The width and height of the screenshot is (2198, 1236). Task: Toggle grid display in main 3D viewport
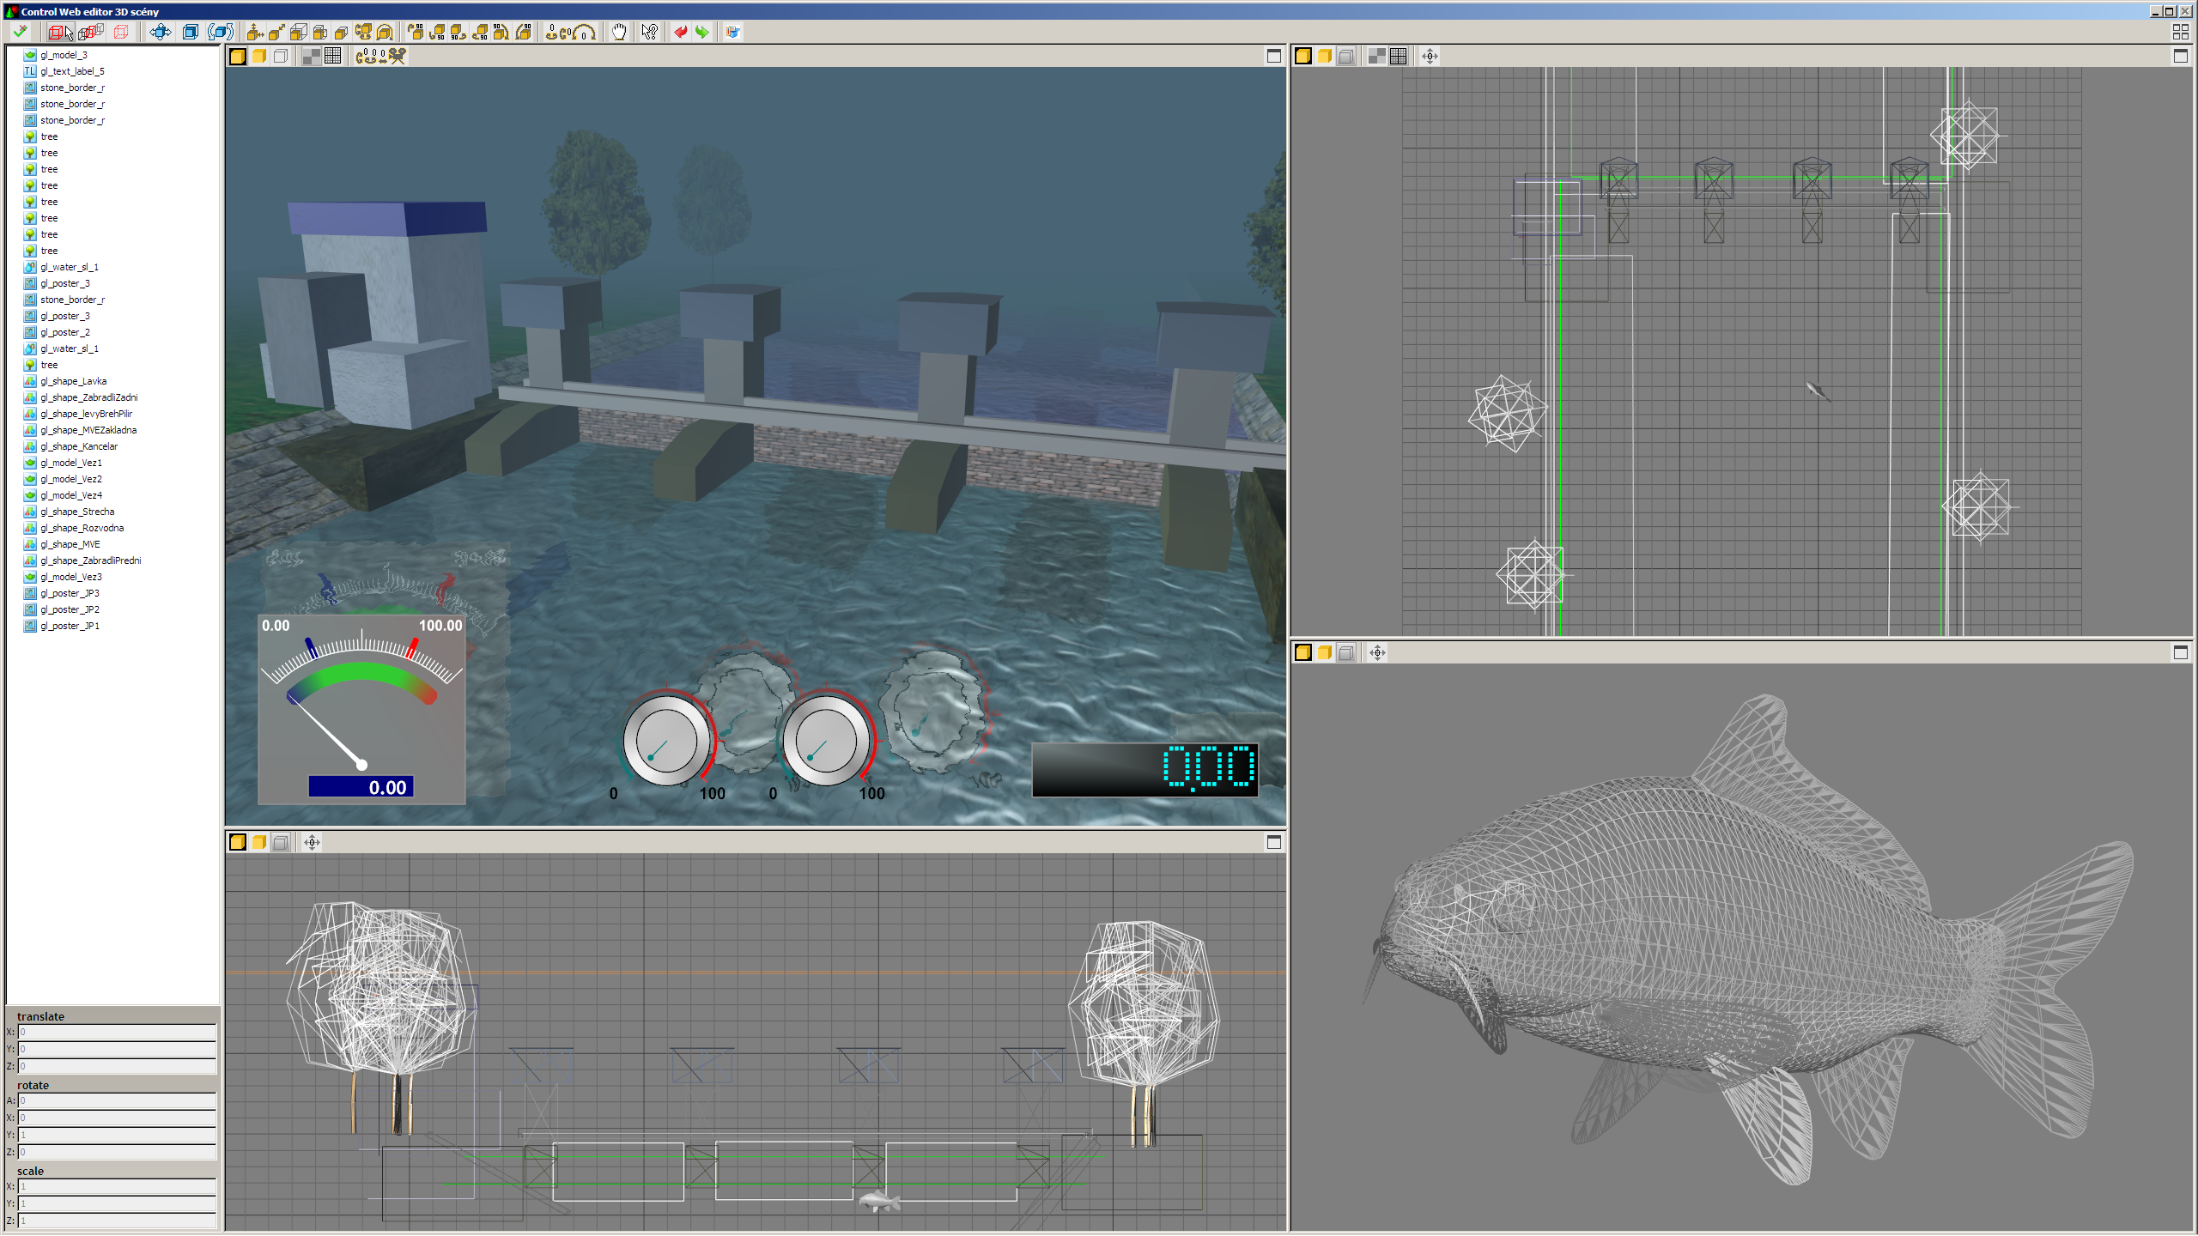coord(333,56)
